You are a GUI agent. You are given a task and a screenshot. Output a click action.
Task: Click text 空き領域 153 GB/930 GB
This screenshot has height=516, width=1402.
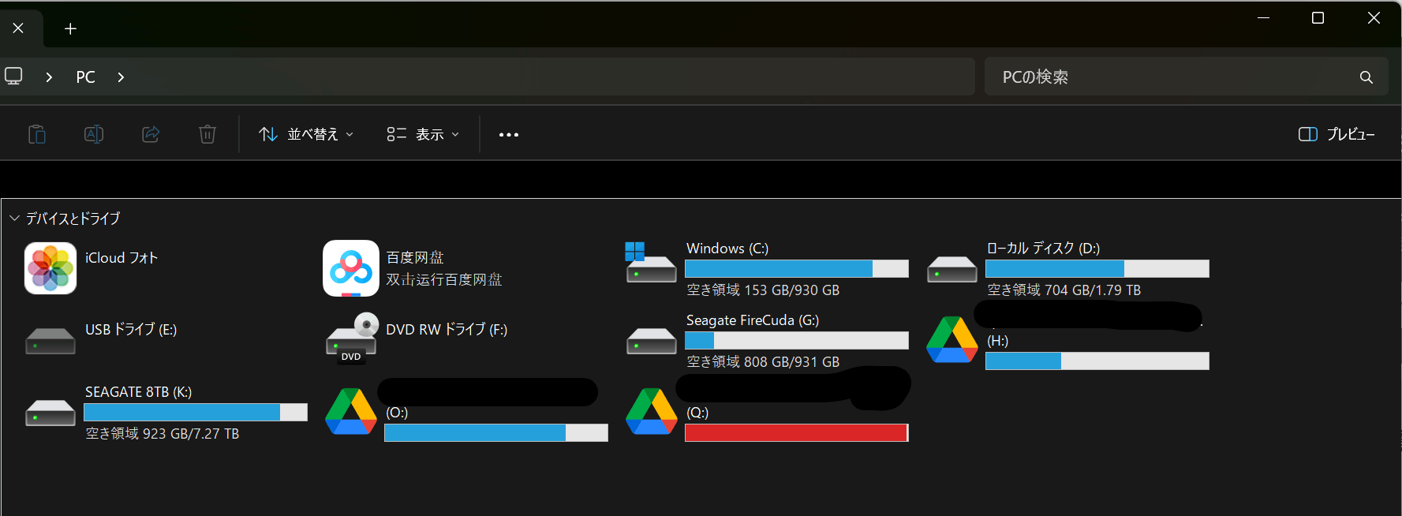(x=763, y=290)
